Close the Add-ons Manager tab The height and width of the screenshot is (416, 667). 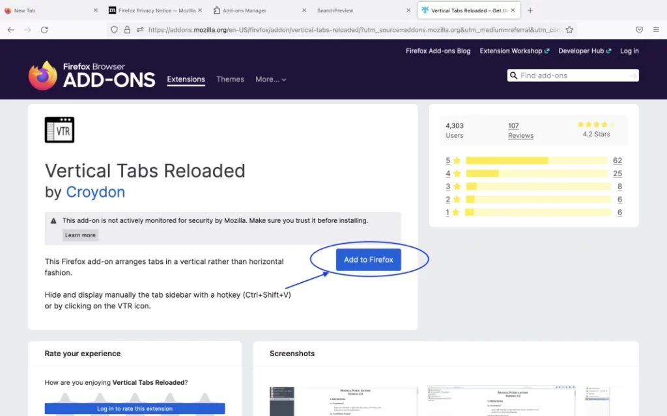304,10
